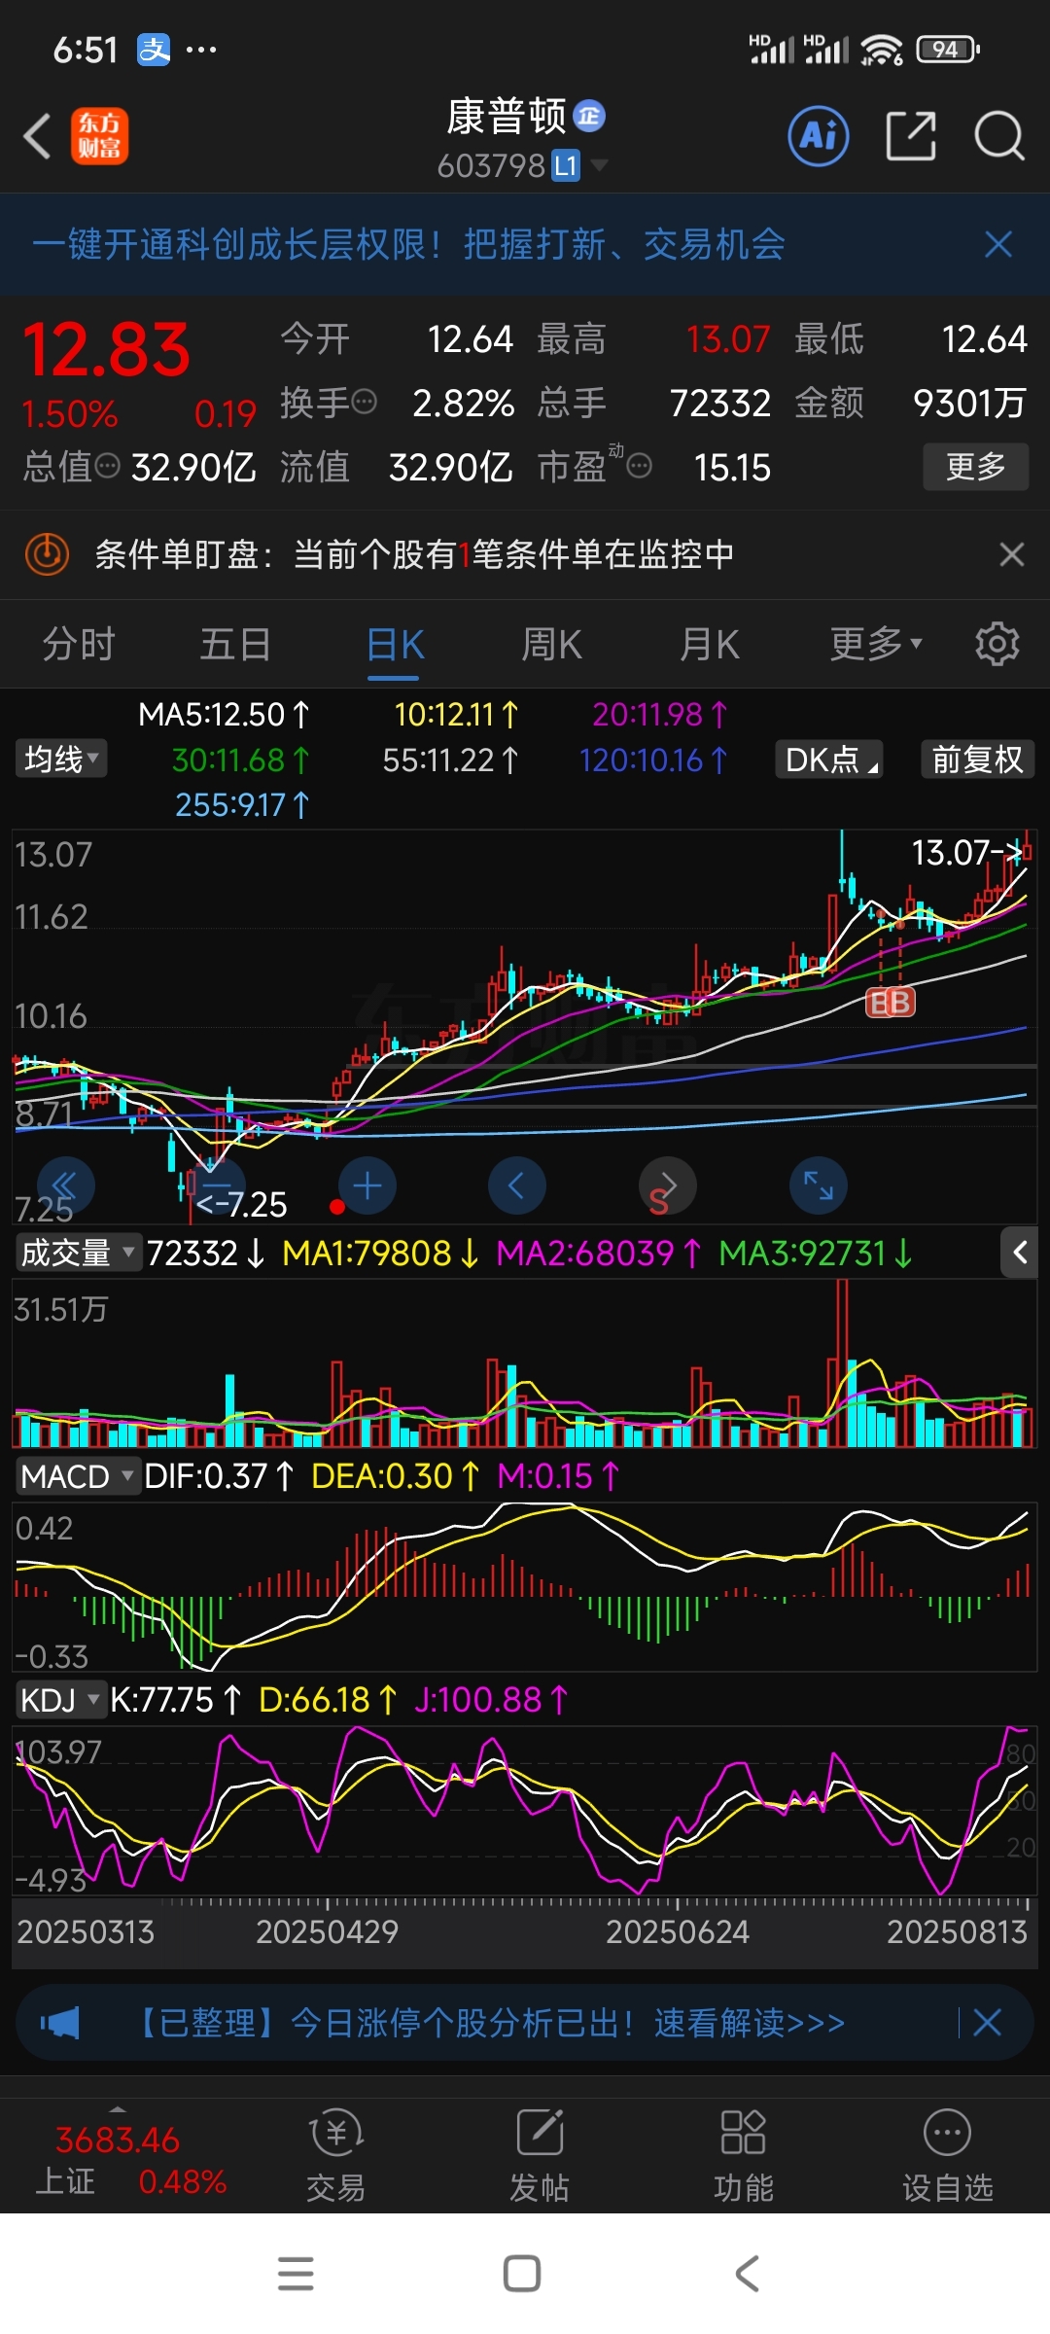Tap 设自选 add to watchlist

[948, 2157]
